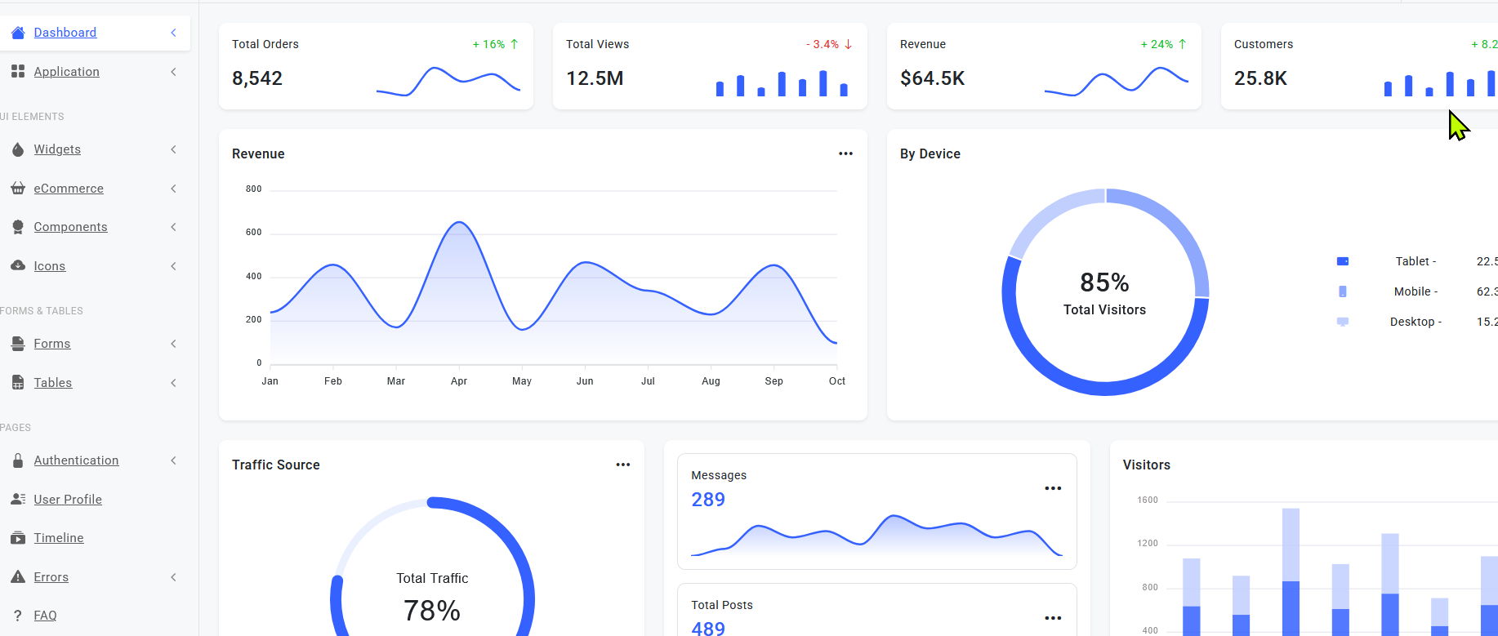Open the Revenue chart options menu
This screenshot has width=1498, height=636.
pos(845,153)
